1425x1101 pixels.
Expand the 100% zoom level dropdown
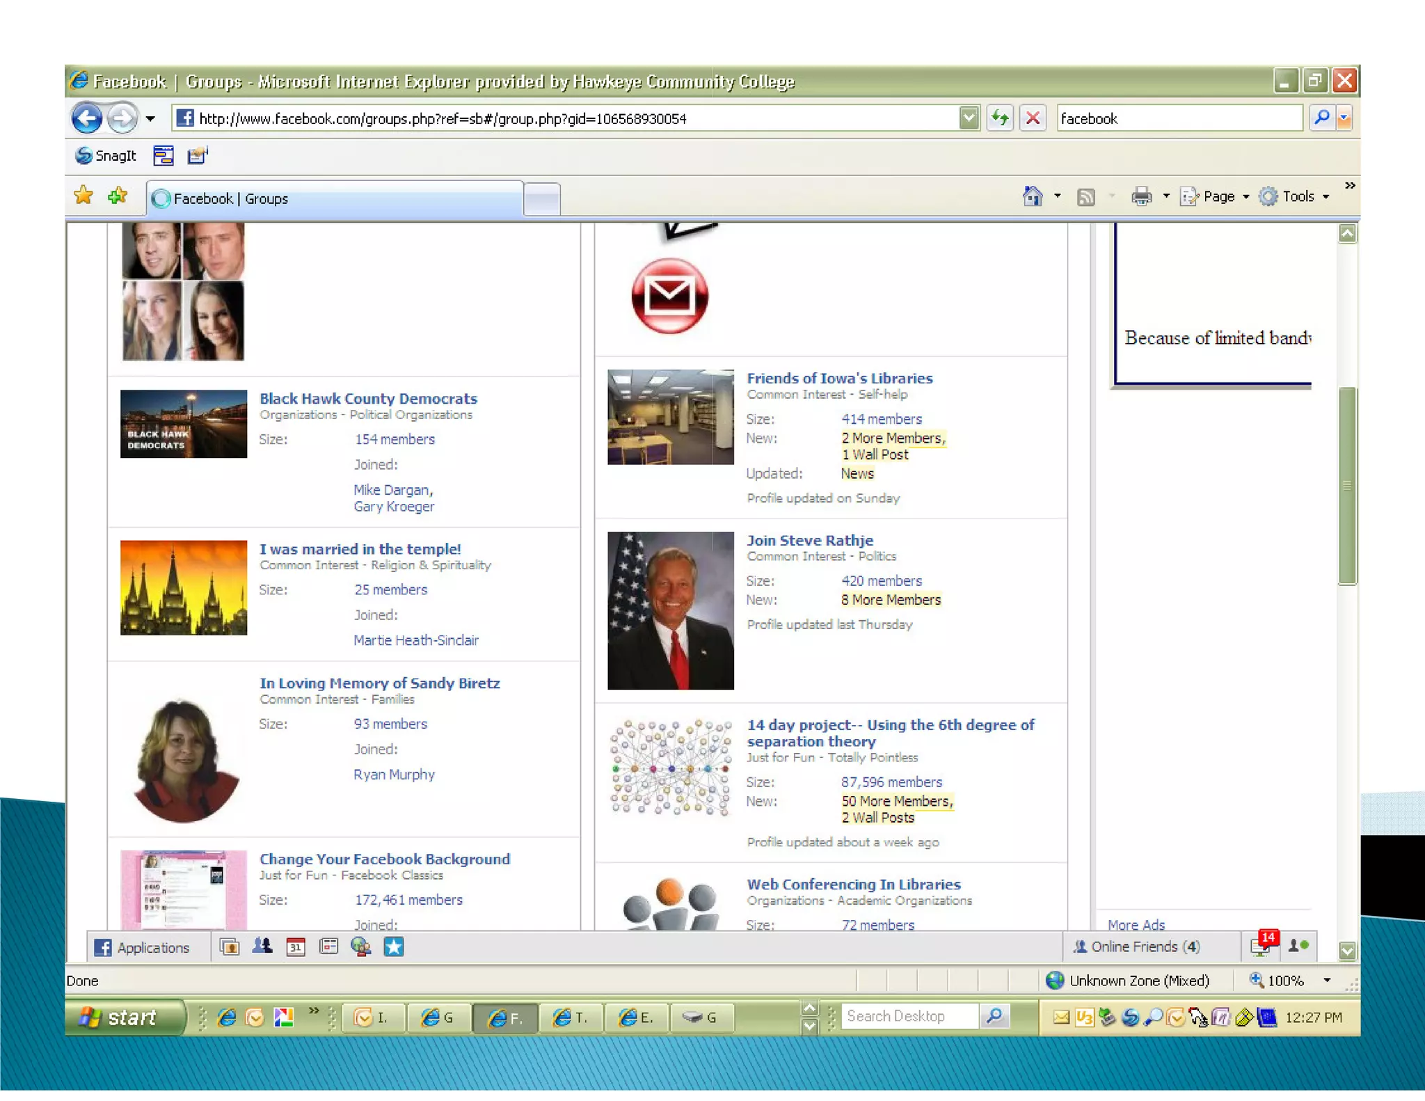[x=1327, y=981]
